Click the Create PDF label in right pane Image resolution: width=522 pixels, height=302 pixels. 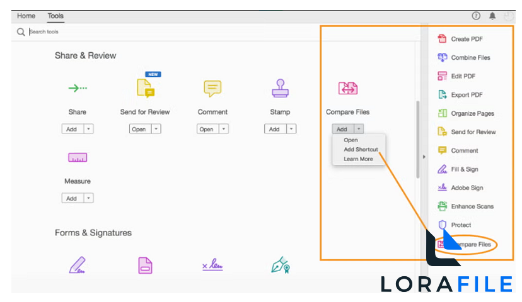[467, 39]
